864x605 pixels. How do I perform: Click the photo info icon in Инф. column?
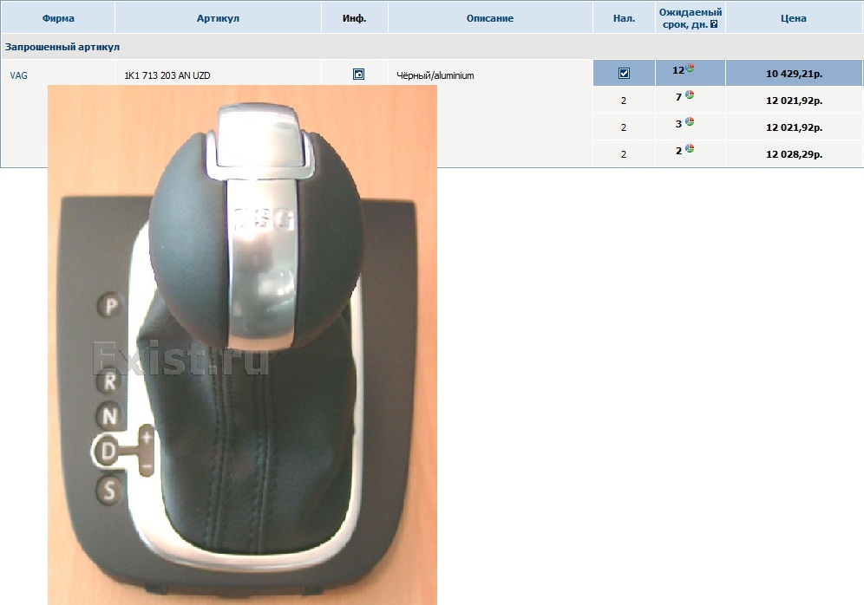[x=358, y=75]
